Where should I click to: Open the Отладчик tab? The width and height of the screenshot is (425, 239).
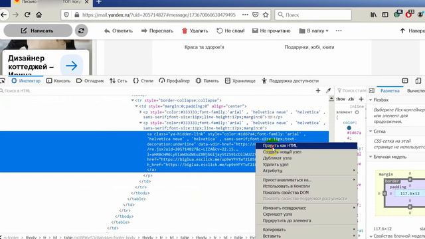pos(90,81)
